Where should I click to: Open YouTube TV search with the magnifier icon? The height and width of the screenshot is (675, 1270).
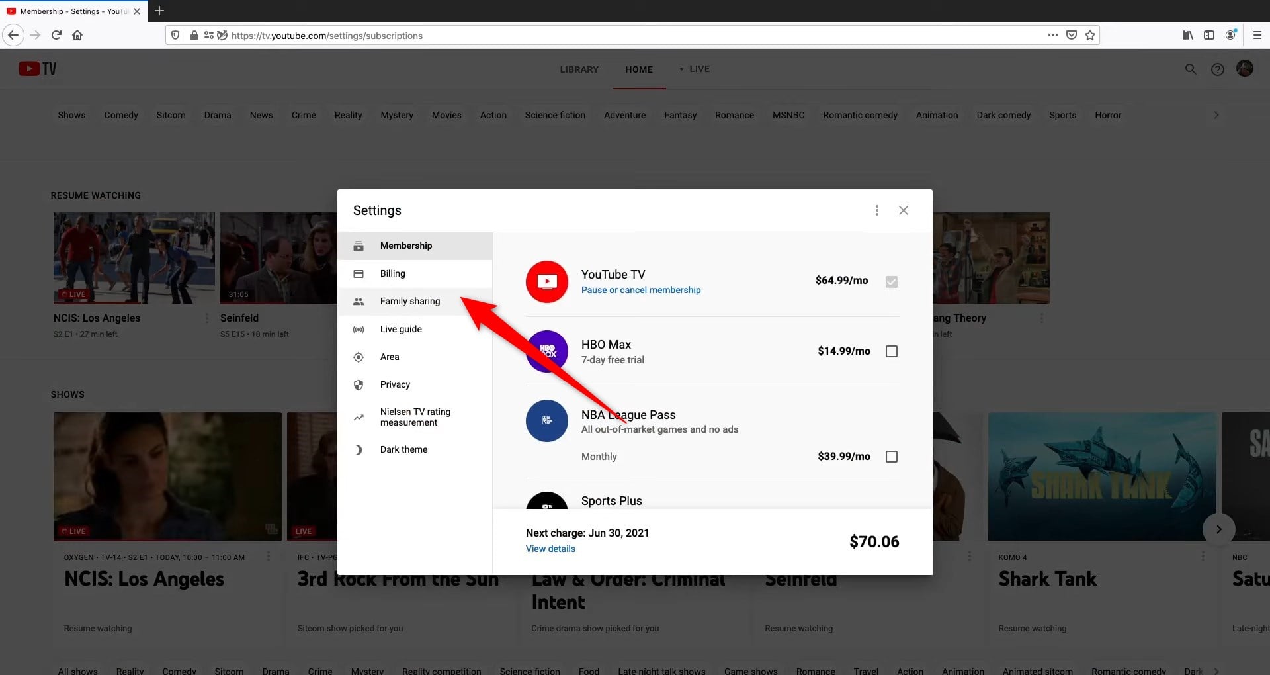click(x=1190, y=69)
